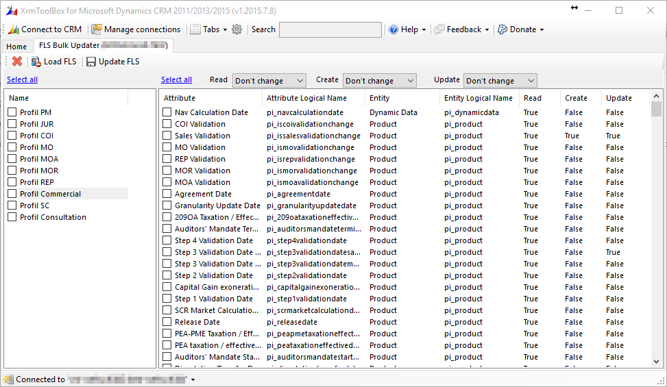The image size is (667, 387).
Task: Close the tool with red X icon
Action: pos(17,62)
